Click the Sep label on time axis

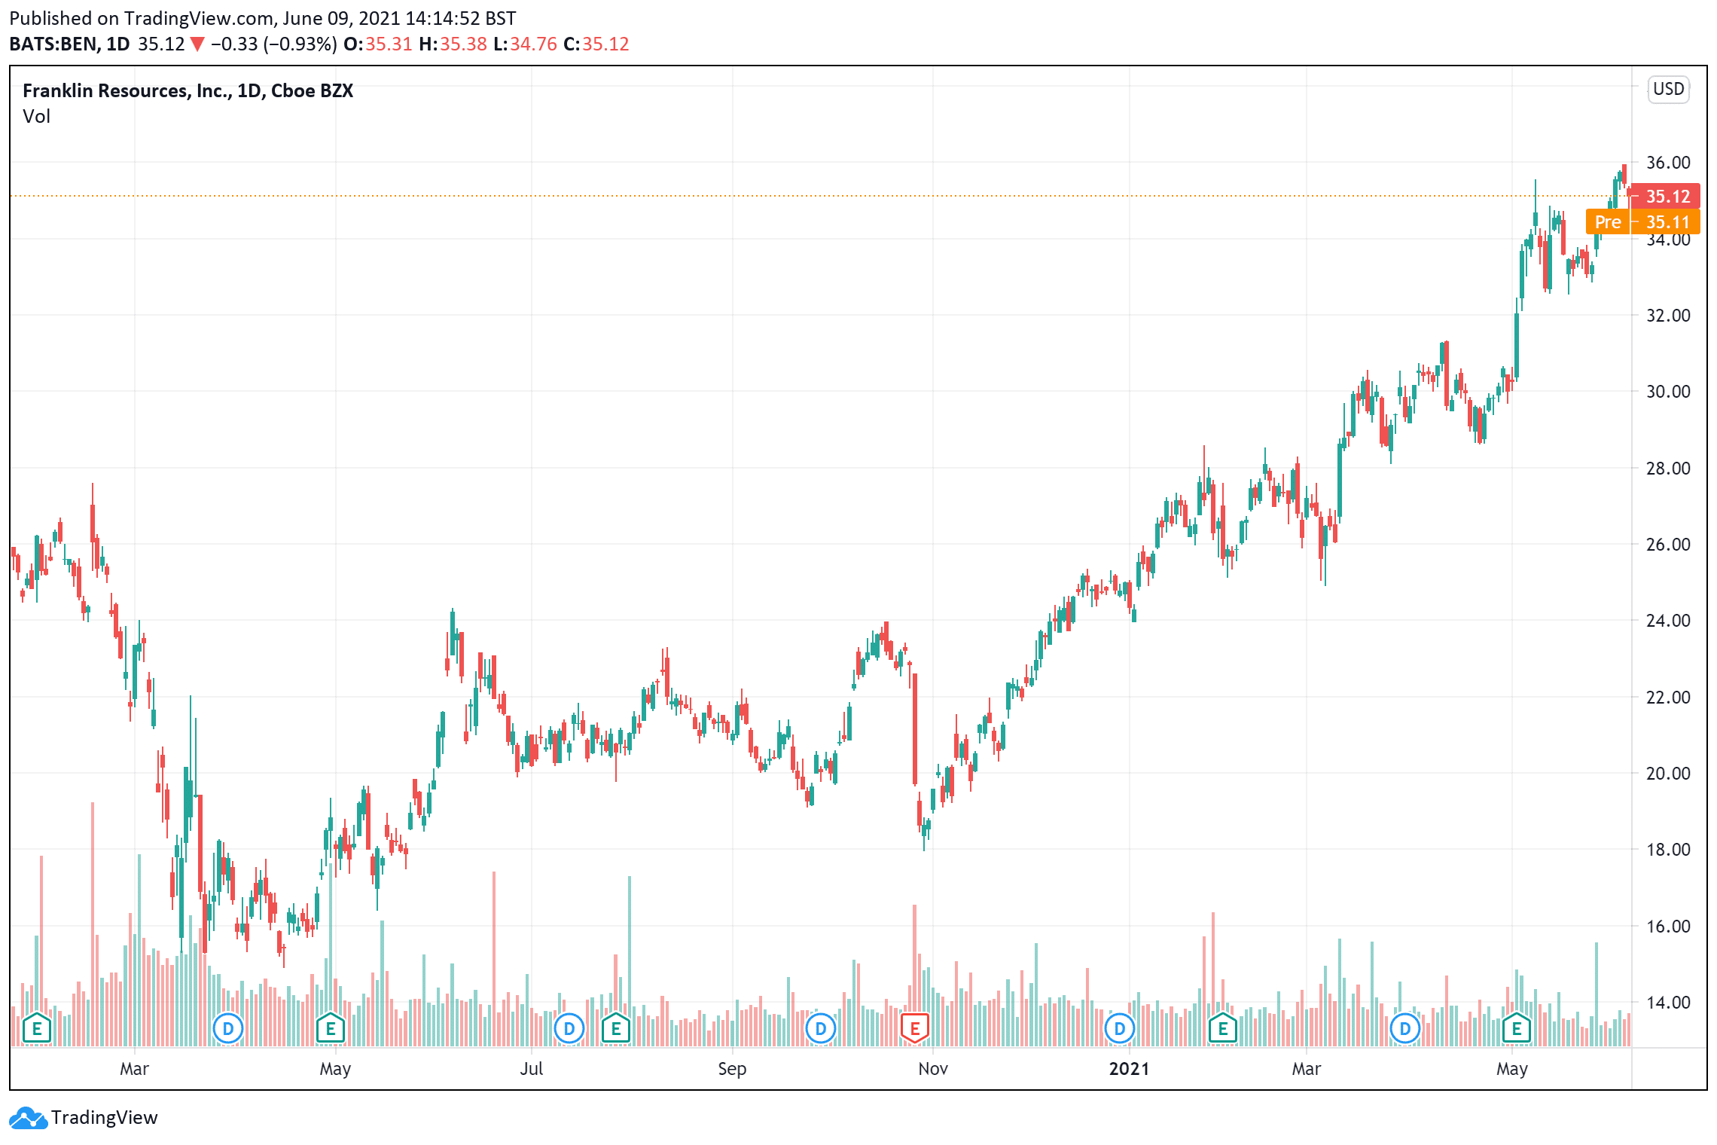pyautogui.click(x=732, y=1069)
